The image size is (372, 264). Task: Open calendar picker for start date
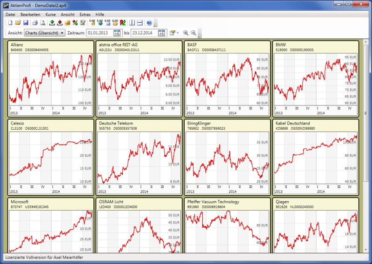click(117, 33)
